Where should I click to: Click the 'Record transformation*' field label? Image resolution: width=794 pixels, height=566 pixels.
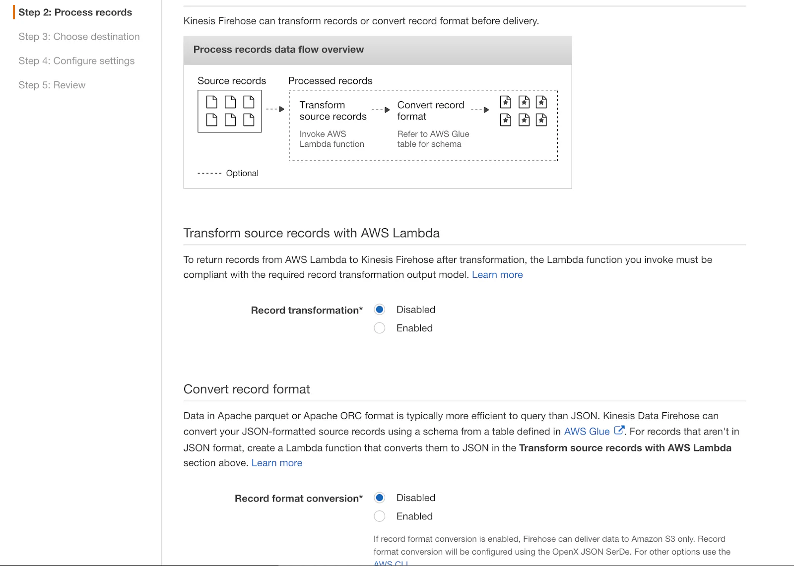point(307,311)
